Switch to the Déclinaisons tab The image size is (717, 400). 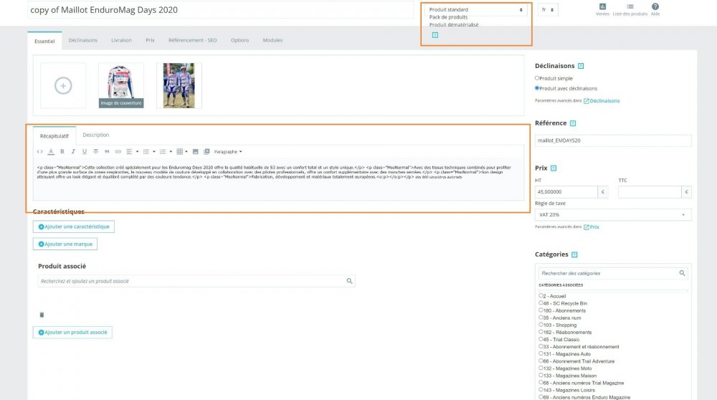[82, 40]
